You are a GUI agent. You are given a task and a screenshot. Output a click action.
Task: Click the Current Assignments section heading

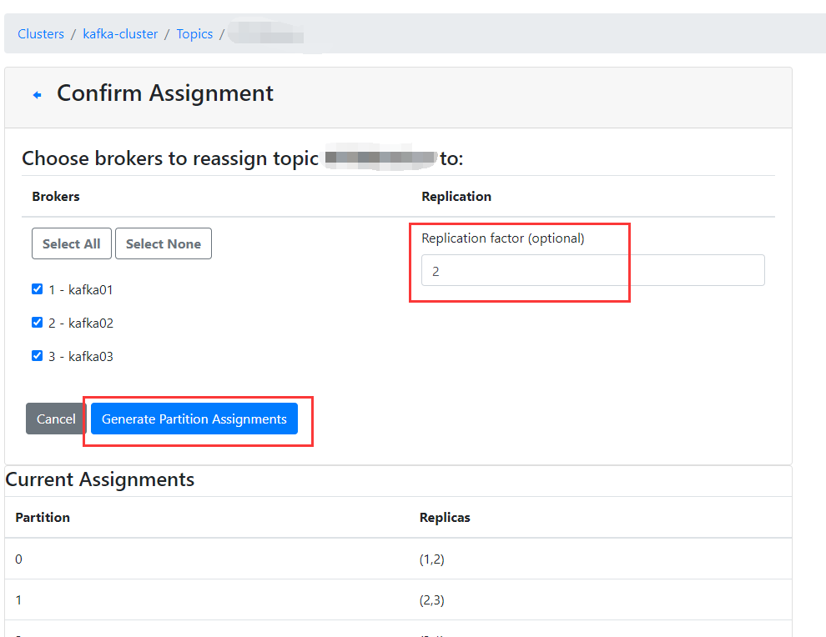[100, 479]
